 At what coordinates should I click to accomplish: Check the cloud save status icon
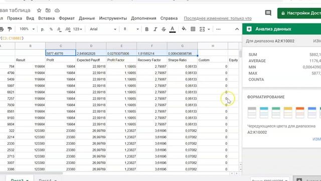click(57, 11)
